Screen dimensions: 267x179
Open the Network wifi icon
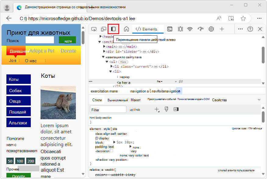[x=190, y=29]
